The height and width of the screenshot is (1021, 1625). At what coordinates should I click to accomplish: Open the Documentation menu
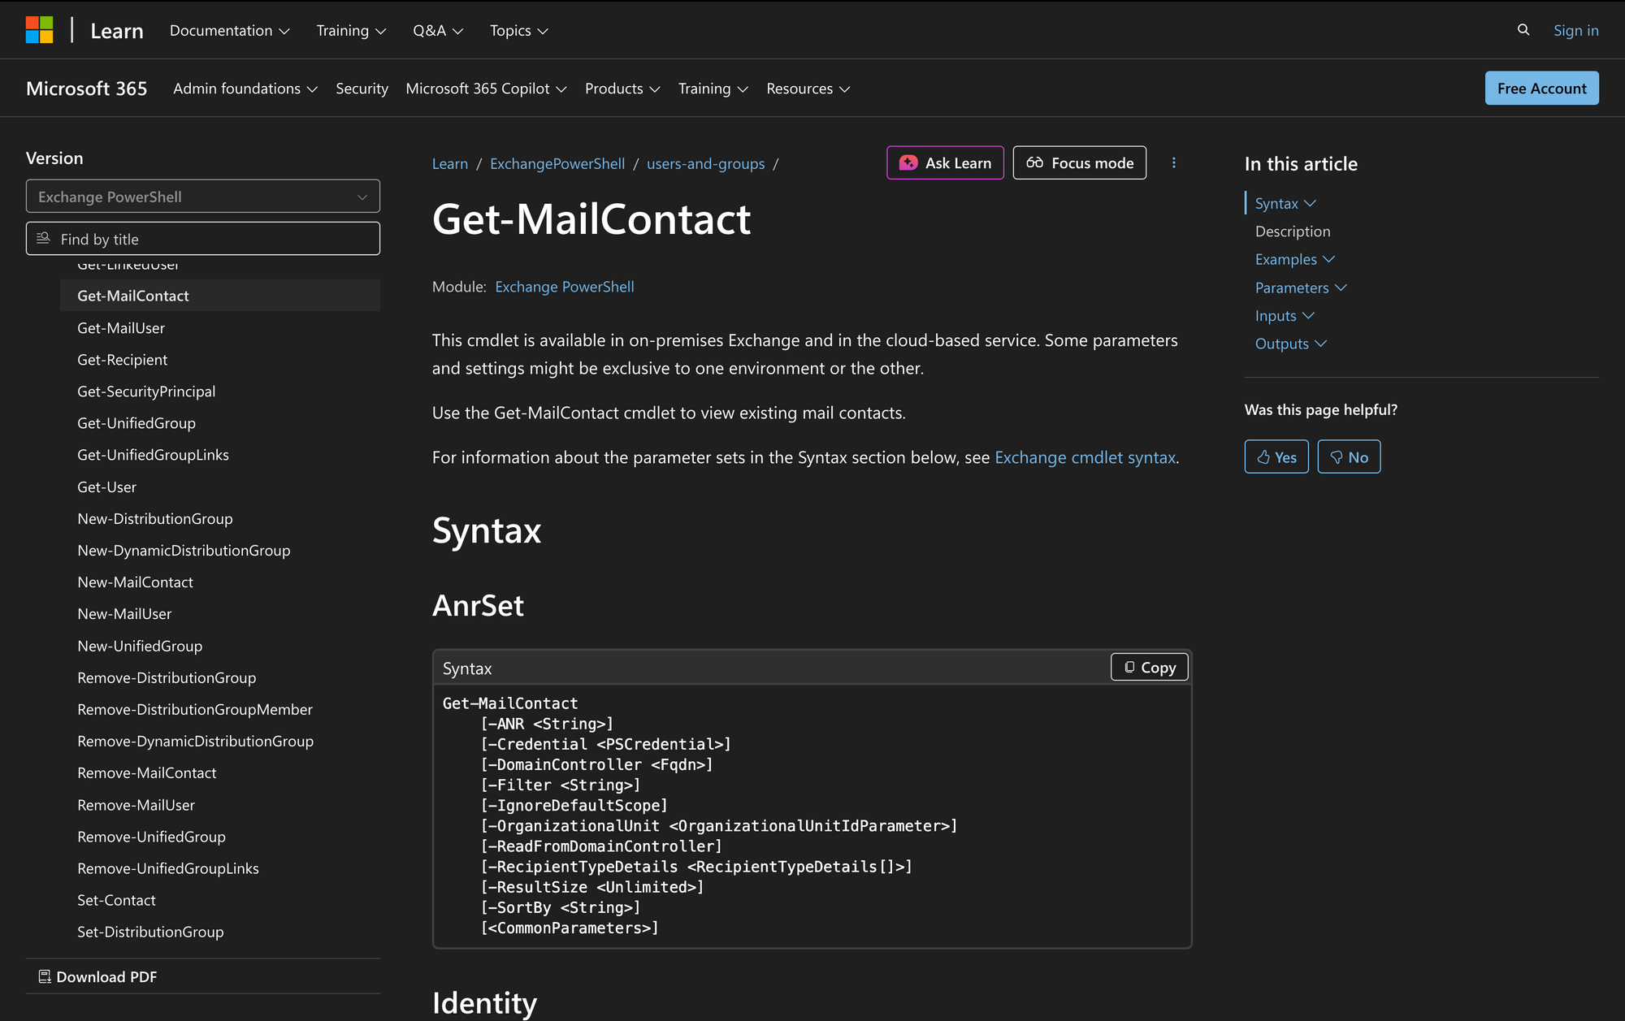click(x=228, y=30)
